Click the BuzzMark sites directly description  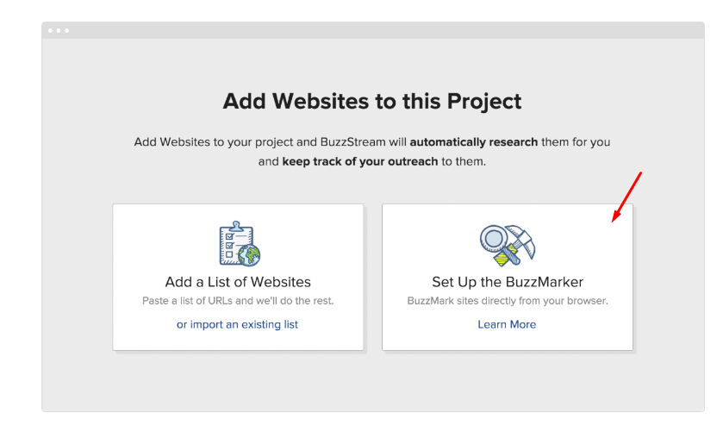508,301
